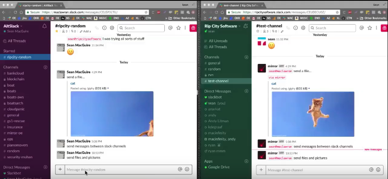
Task: Click Add a topic in #ripcity-random header
Action: pos(85,31)
